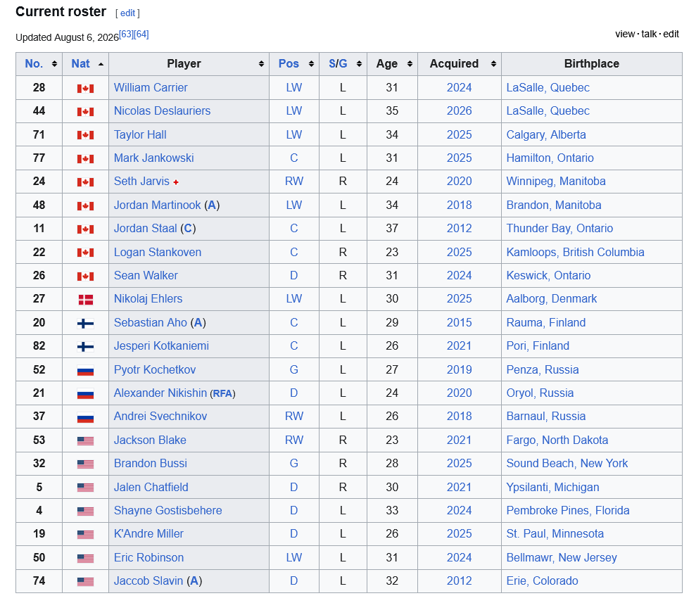Viewport: 689px width, 603px height.
Task: Open citation reference 63
Action: pyautogui.click(x=127, y=34)
